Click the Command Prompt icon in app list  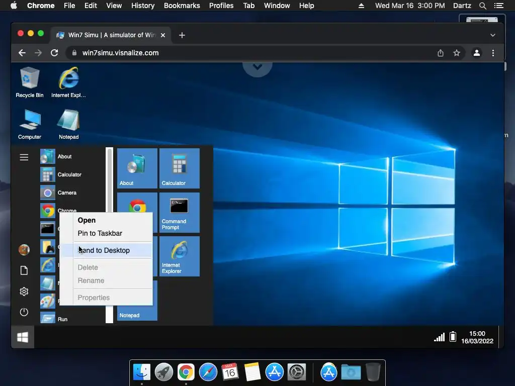[48, 229]
